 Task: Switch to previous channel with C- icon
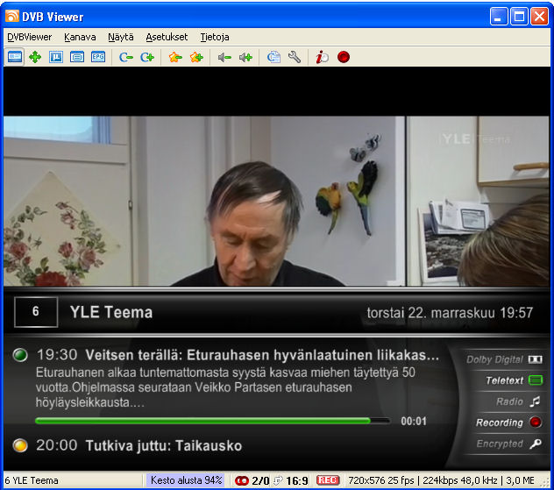pyautogui.click(x=126, y=57)
